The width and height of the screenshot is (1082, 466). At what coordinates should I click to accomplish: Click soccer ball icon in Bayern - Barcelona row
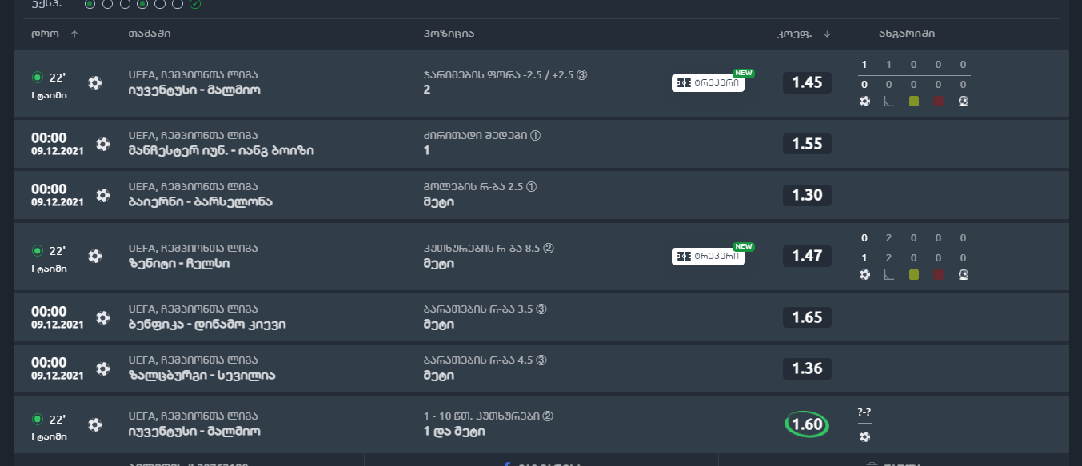(102, 195)
